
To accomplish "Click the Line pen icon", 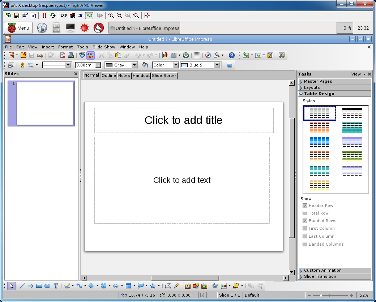I will 22,65.
